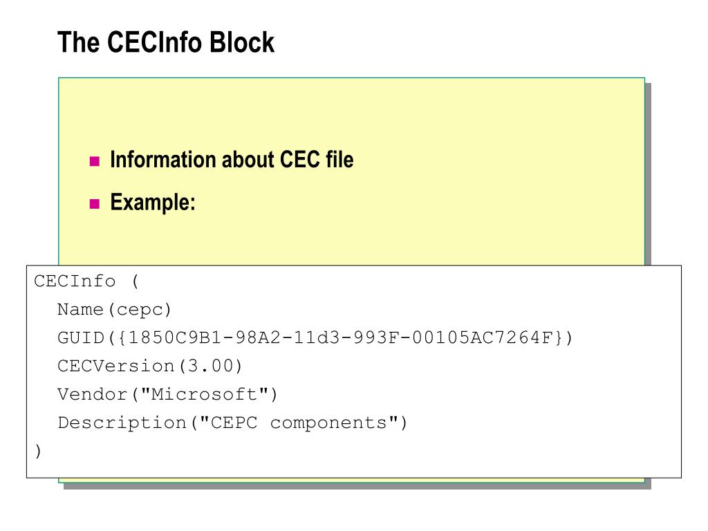Click the word 'cepc' in the Name line
This screenshot has width=708, height=531.
tap(140, 310)
